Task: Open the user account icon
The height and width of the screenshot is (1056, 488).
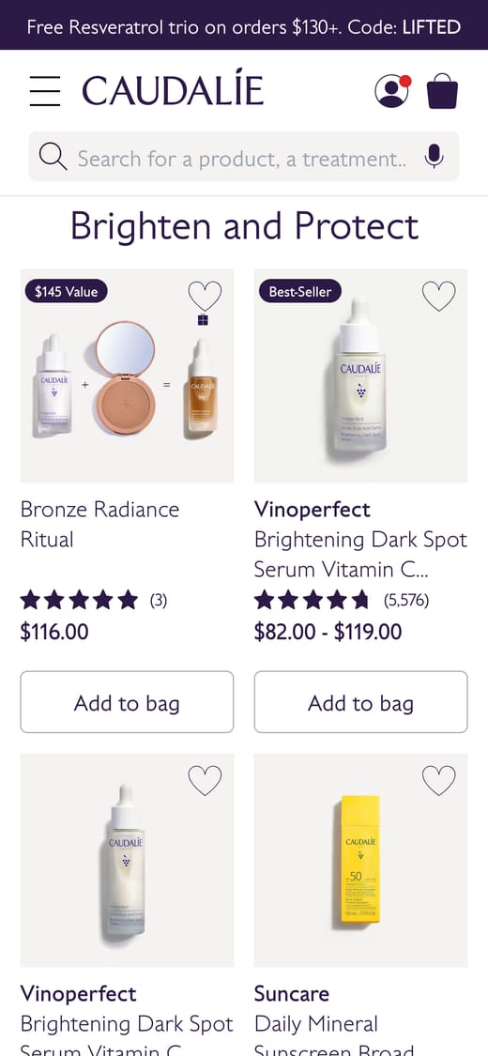Action: coord(392,91)
